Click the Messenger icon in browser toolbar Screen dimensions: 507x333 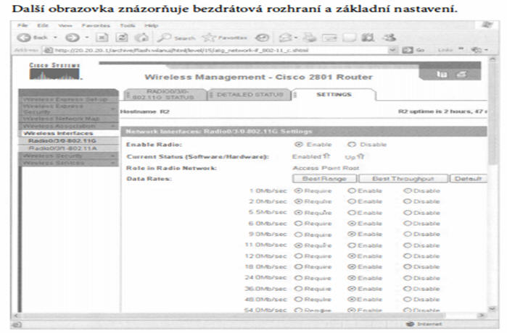tap(389, 38)
